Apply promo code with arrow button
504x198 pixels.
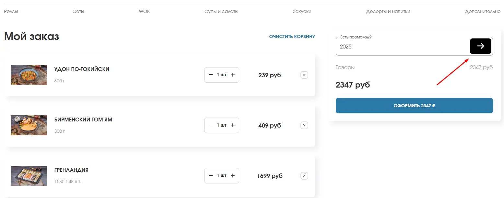point(480,46)
